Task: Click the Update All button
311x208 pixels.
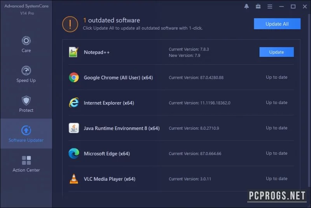Action: click(x=277, y=24)
